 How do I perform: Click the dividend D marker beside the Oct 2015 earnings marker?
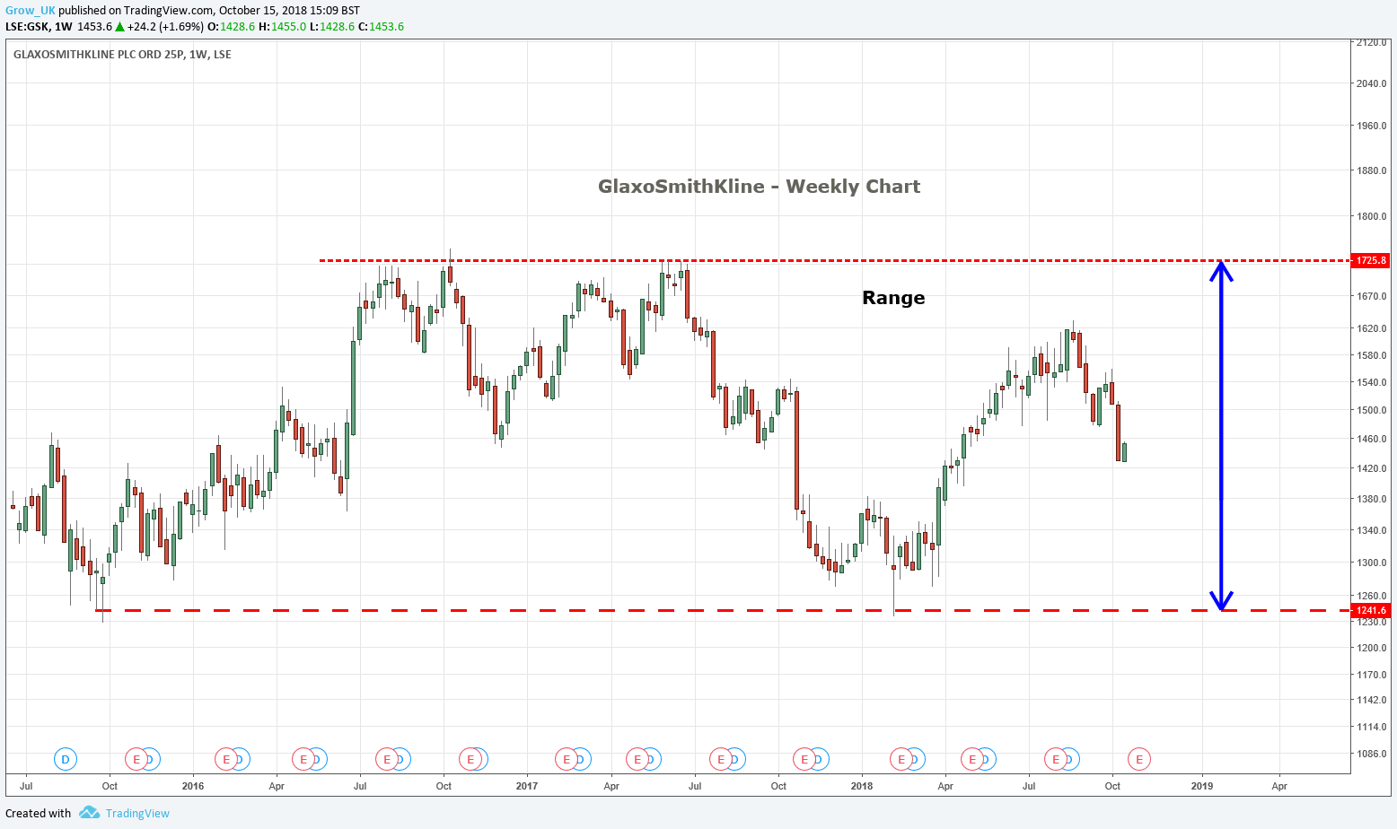point(154,760)
